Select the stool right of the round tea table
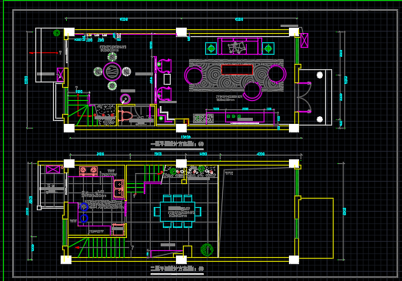 coord(126,72)
